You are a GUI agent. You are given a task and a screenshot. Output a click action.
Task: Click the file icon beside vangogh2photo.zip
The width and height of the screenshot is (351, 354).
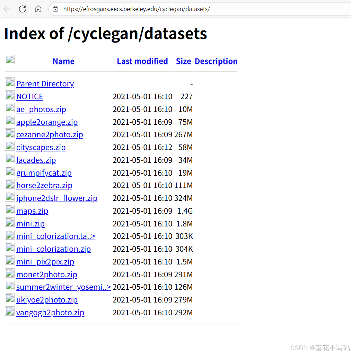[10, 311]
